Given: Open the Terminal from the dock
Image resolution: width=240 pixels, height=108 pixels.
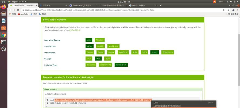Looking at the screenshot, I should click(x=4, y=42).
